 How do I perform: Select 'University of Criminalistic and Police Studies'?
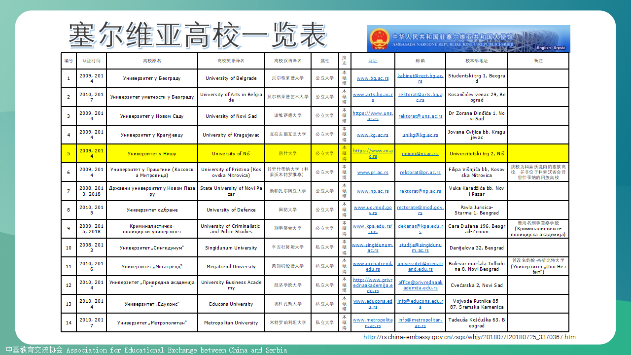(x=231, y=229)
